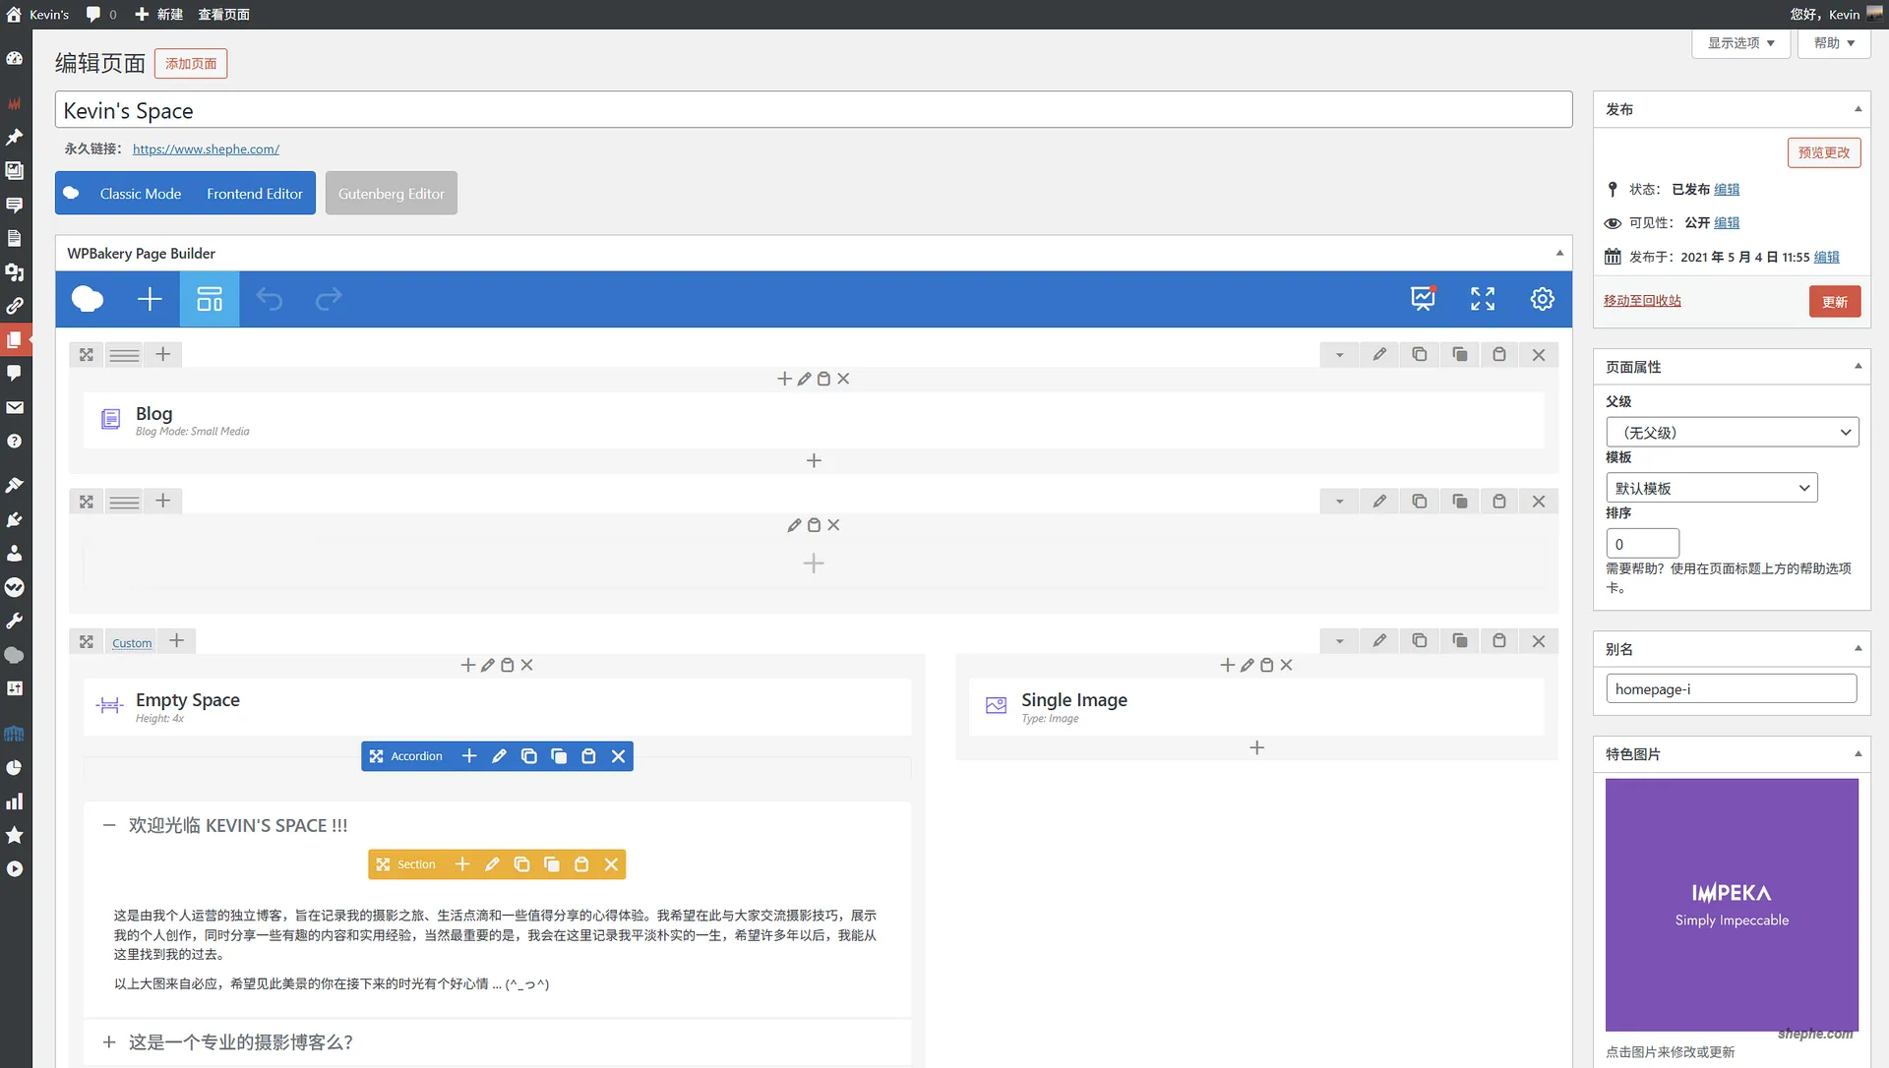Switch to the Gutenberg Editor tab
This screenshot has width=1889, height=1068.
point(391,193)
